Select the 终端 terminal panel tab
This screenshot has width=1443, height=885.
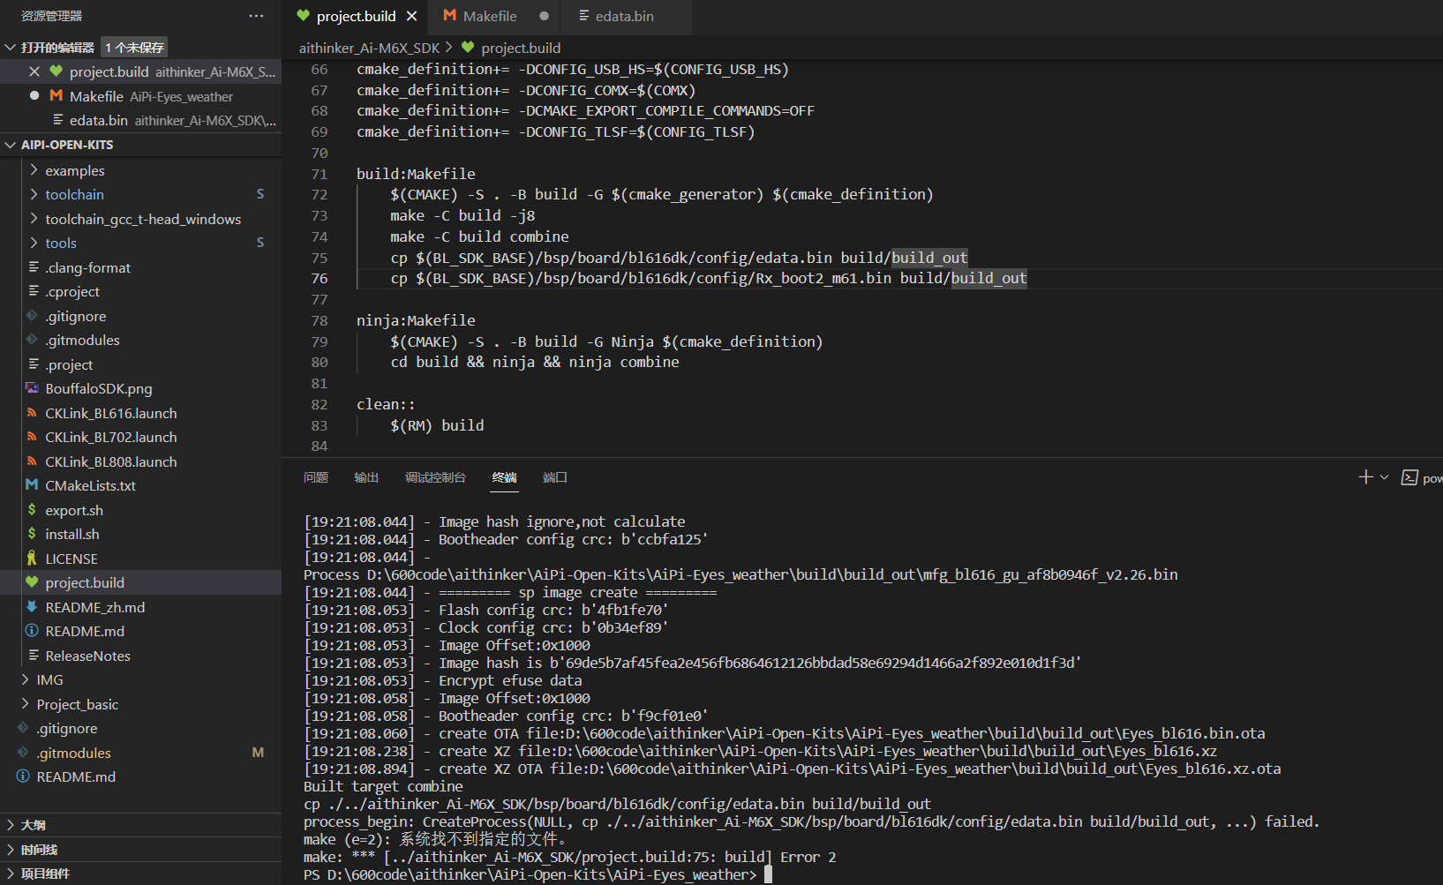tap(505, 477)
